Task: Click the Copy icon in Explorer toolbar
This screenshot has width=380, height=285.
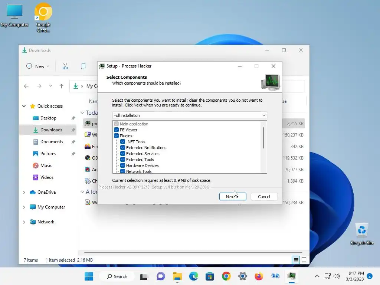Action: (x=83, y=66)
